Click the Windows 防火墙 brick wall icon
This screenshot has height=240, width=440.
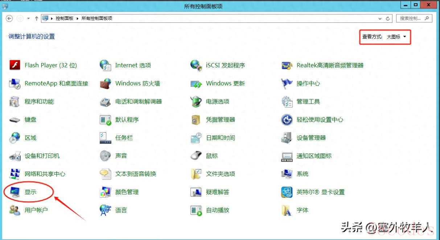[105, 84]
